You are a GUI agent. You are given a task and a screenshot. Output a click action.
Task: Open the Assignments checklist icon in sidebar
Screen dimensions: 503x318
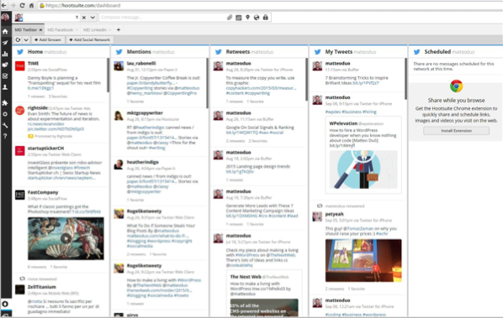[5, 76]
